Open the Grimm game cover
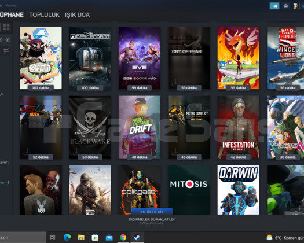This screenshot has width=304, height=243. pyautogui.click(x=41, y=58)
